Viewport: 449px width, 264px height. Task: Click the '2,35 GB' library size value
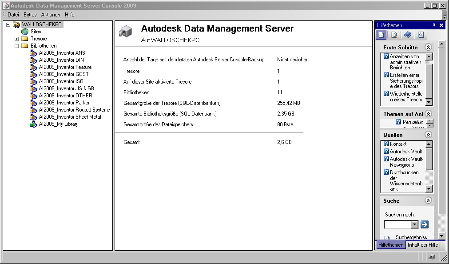[286, 114]
